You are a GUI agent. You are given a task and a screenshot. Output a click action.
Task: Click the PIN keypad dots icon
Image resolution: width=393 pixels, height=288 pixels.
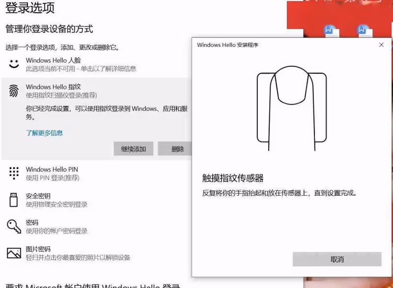pyautogui.click(x=14, y=173)
